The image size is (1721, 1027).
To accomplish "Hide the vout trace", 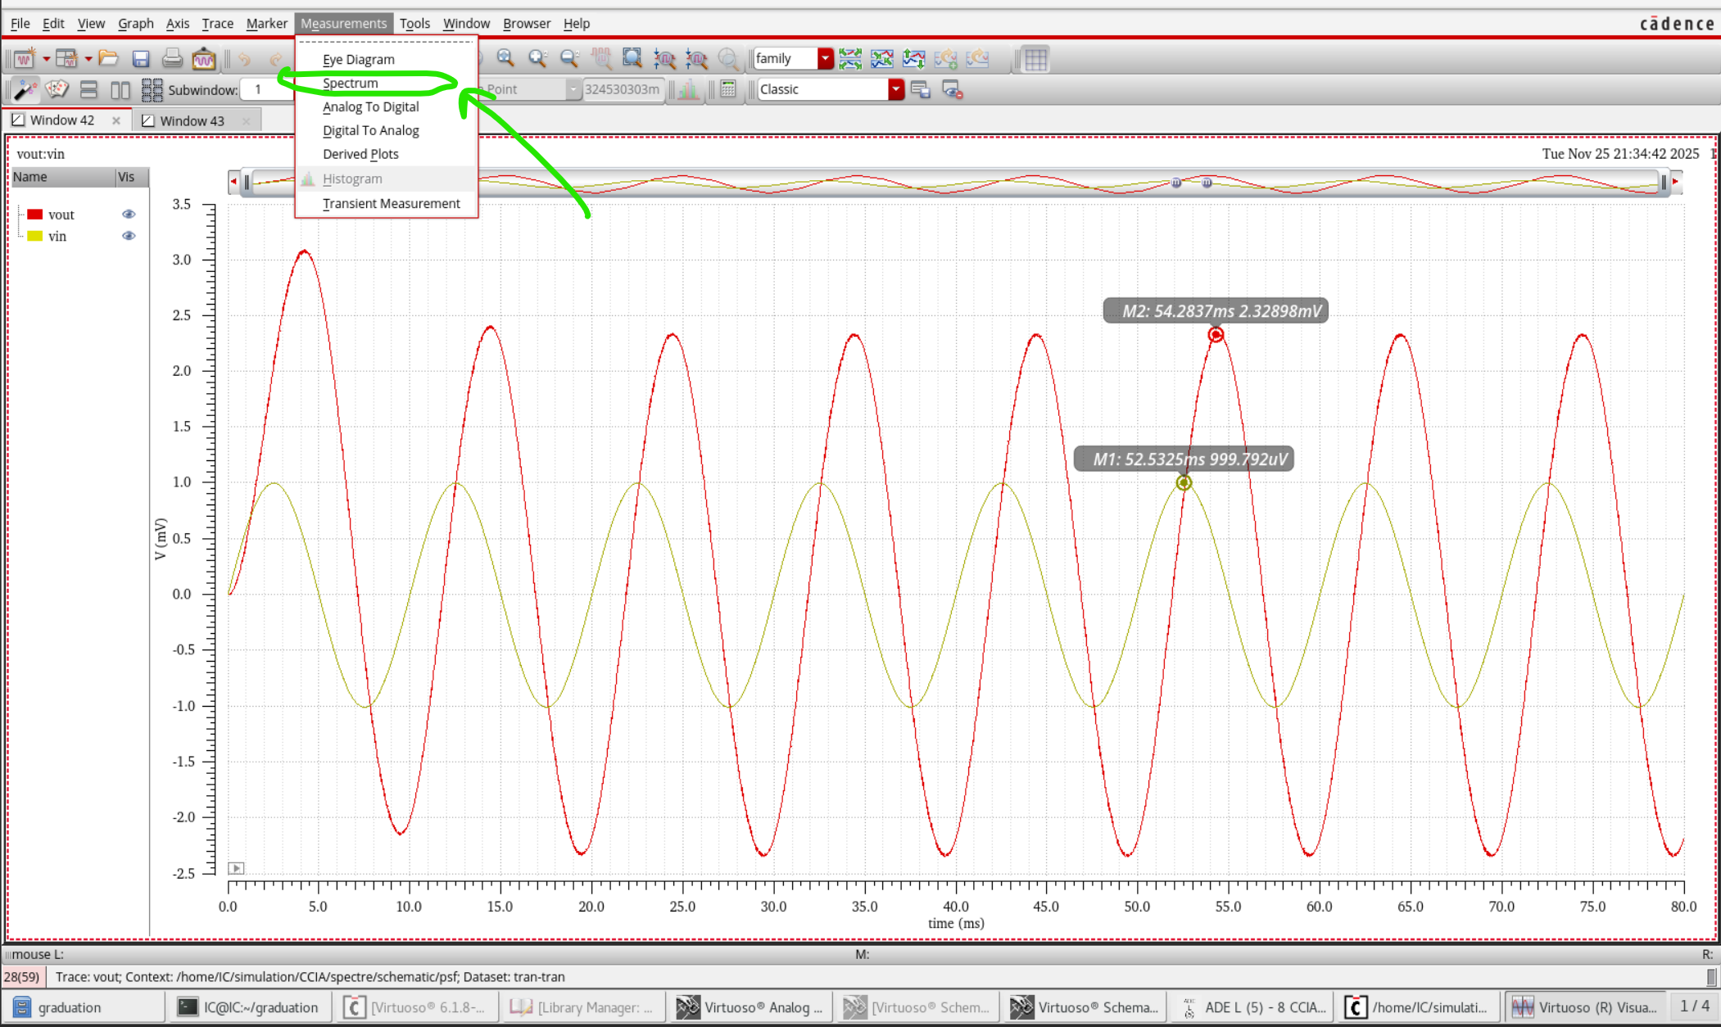I will (129, 215).
